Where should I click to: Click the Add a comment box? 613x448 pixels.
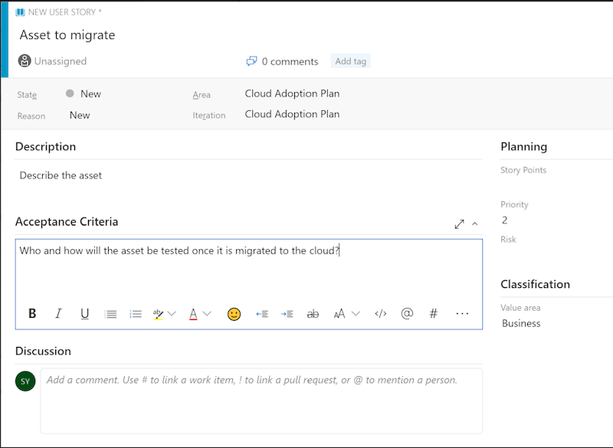(x=261, y=401)
